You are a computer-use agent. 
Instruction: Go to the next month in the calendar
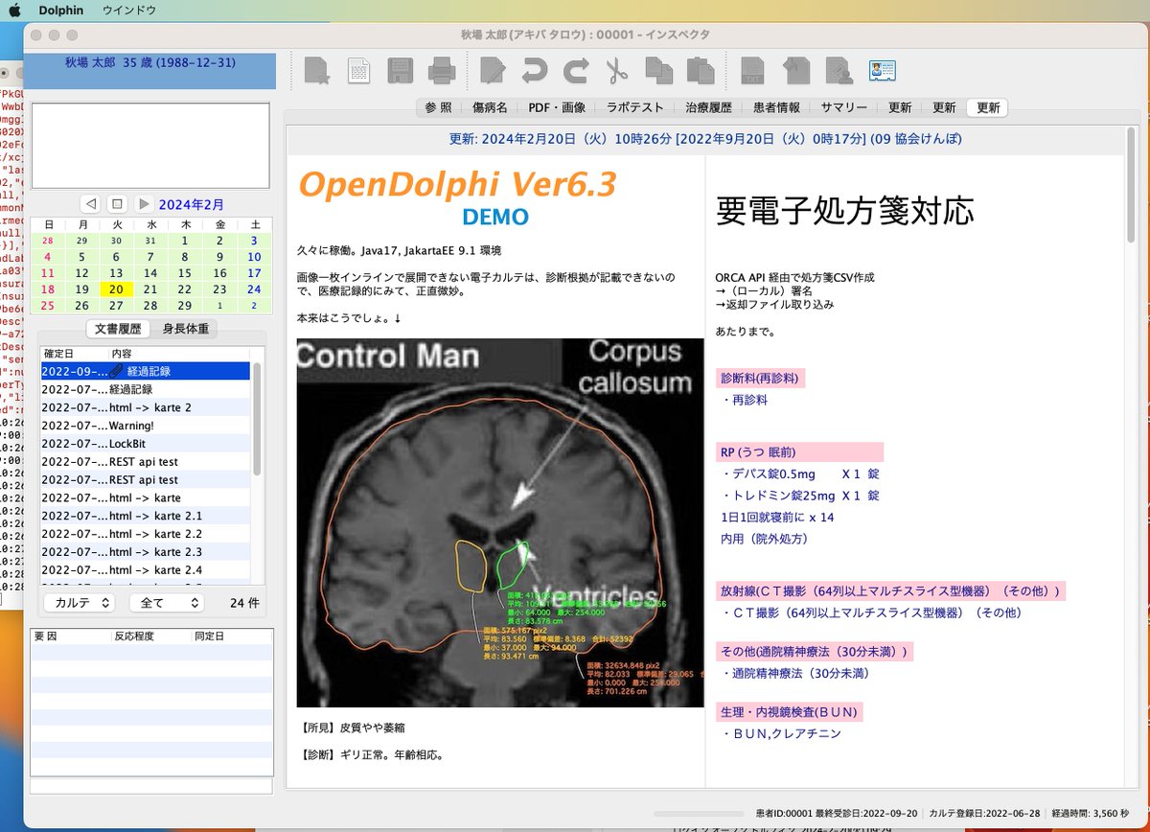tap(144, 204)
